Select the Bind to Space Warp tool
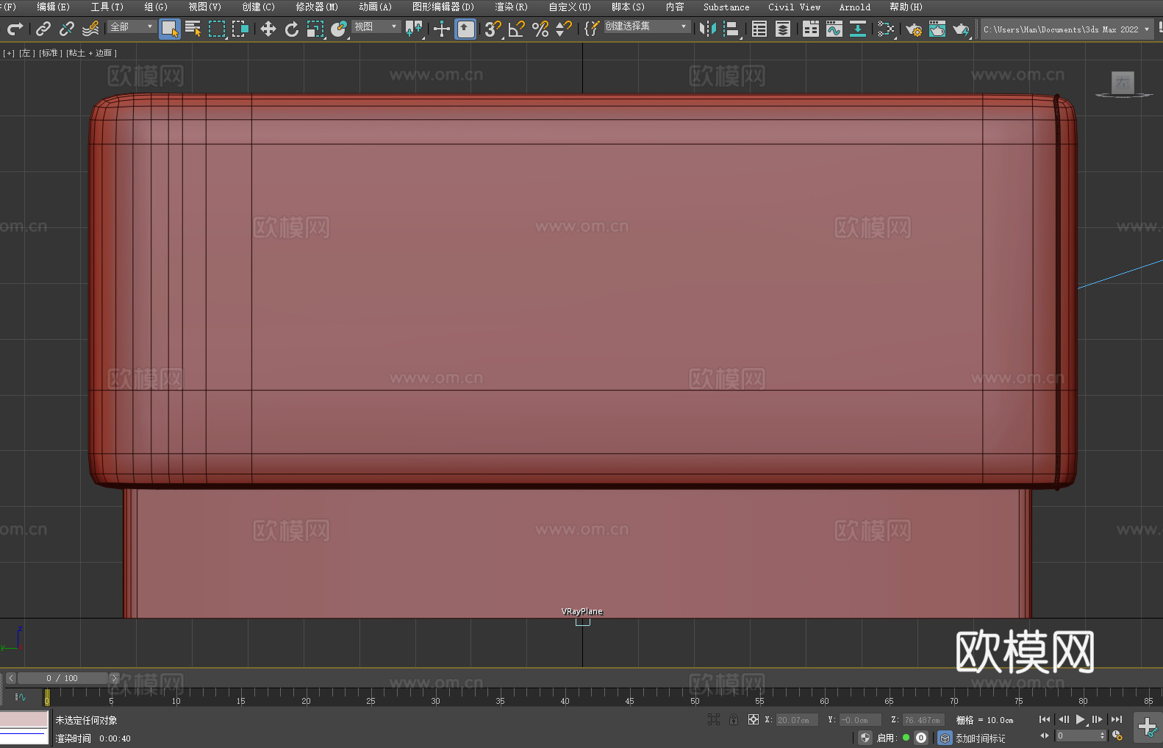The width and height of the screenshot is (1163, 748). point(90,29)
